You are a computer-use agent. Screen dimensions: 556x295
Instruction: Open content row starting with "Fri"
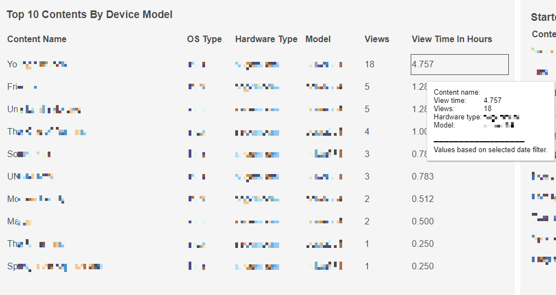22,87
